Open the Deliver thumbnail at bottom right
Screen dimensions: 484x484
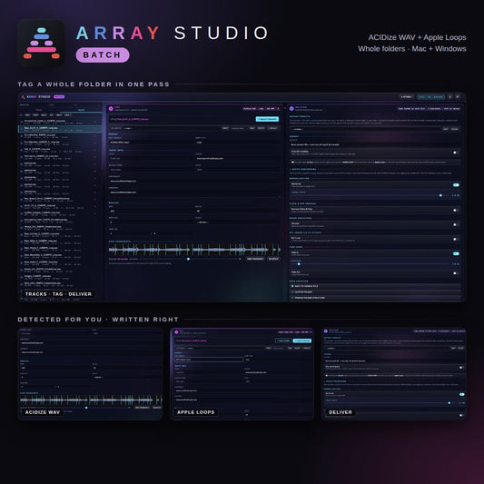(393, 374)
